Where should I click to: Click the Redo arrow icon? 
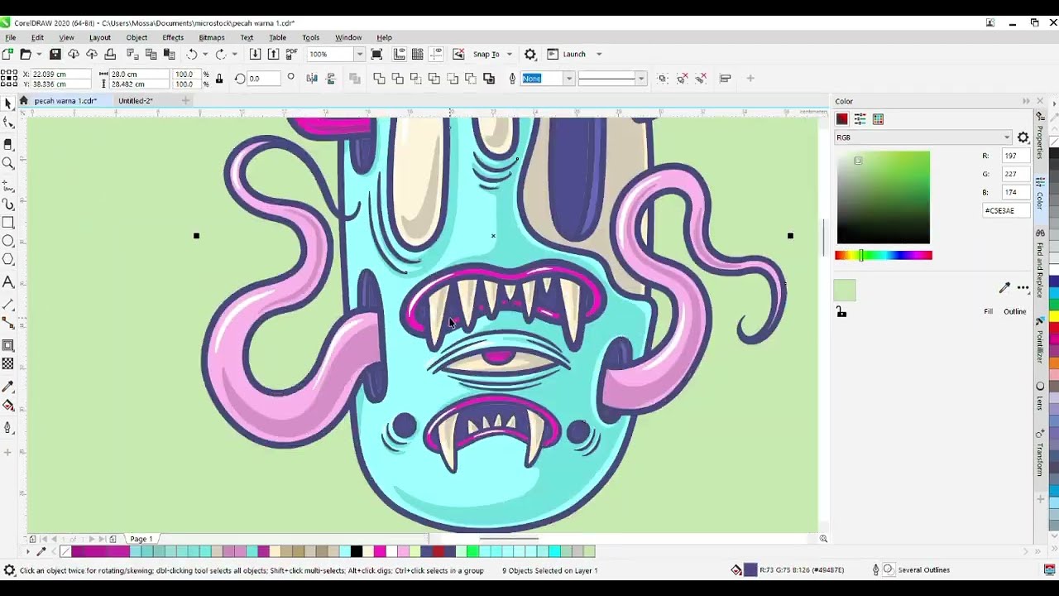coord(220,55)
